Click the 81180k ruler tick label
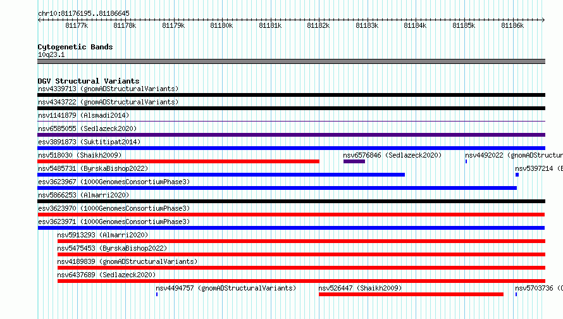This screenshot has height=319, width=563. tap(221, 25)
